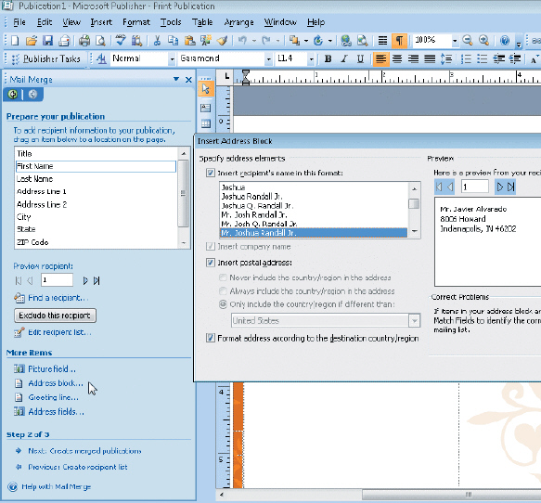Click the Paste clipboard icon
541x503 pixels.
point(189,41)
